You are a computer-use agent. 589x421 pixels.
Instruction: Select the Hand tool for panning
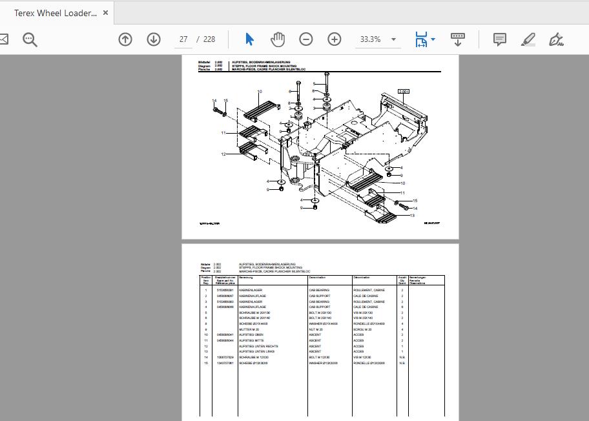pos(278,39)
